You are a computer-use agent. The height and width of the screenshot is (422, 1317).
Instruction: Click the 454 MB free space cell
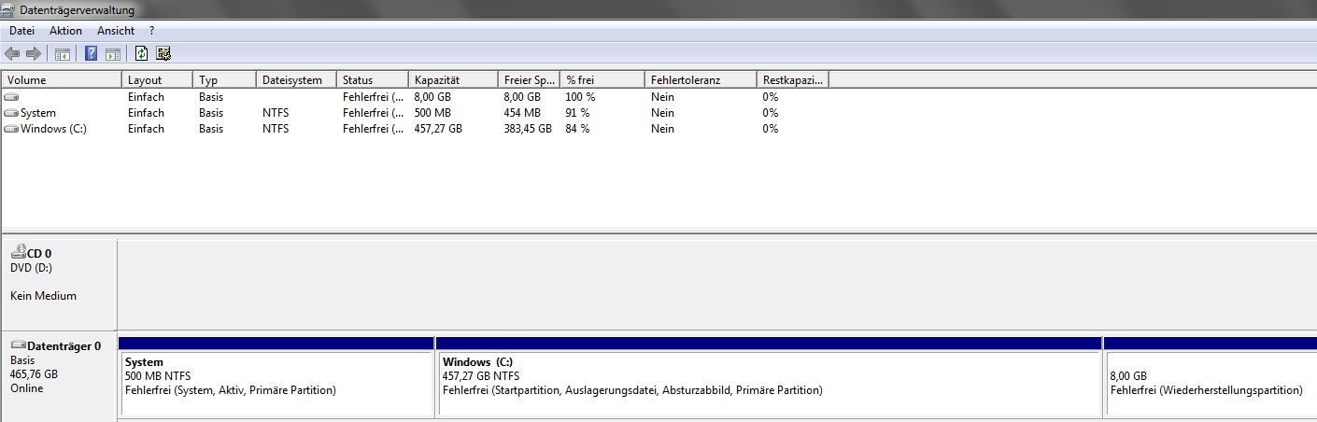(x=522, y=113)
